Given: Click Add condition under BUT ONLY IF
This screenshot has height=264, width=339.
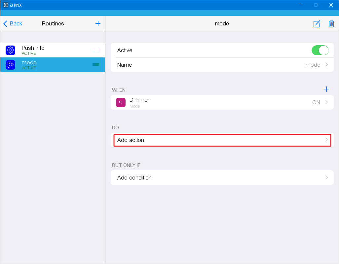Looking at the screenshot, I should [134, 178].
